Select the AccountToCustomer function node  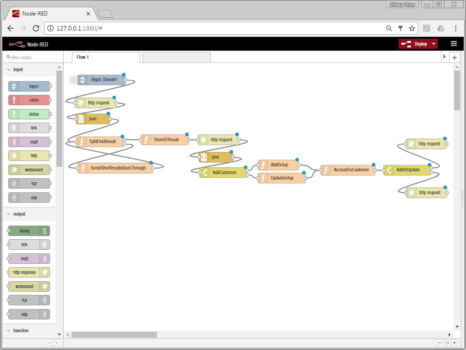point(348,170)
